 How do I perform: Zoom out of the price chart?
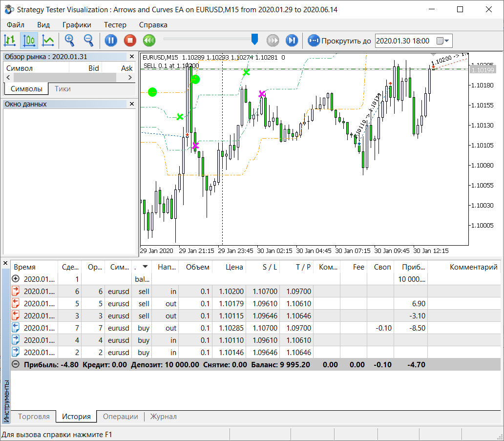[x=88, y=41]
